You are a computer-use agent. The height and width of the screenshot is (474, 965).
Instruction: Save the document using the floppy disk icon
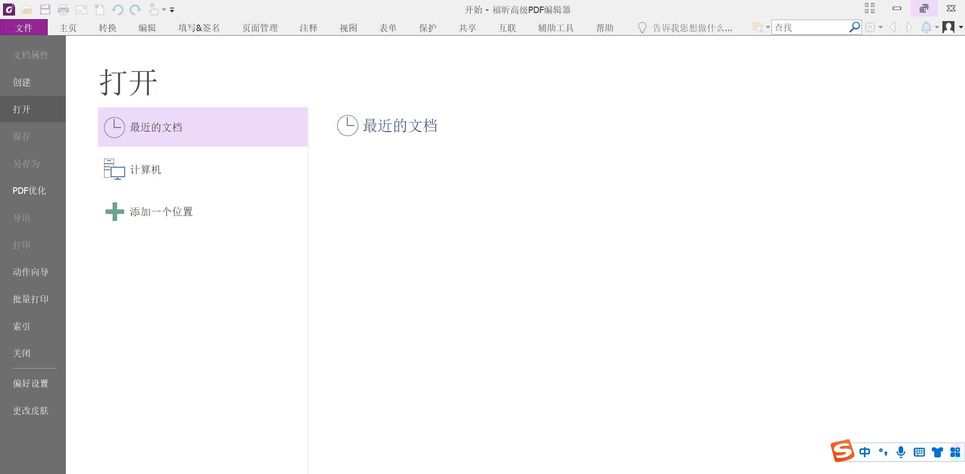pos(45,9)
